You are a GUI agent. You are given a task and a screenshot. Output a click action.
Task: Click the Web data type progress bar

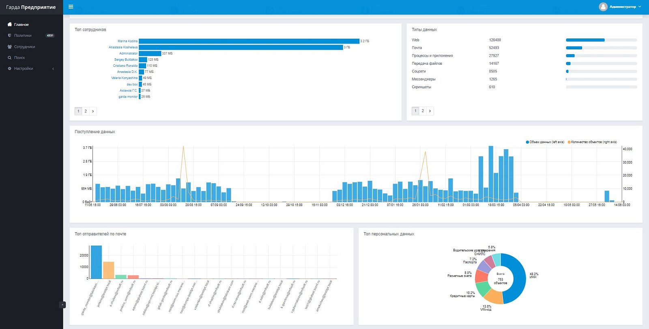(601, 40)
